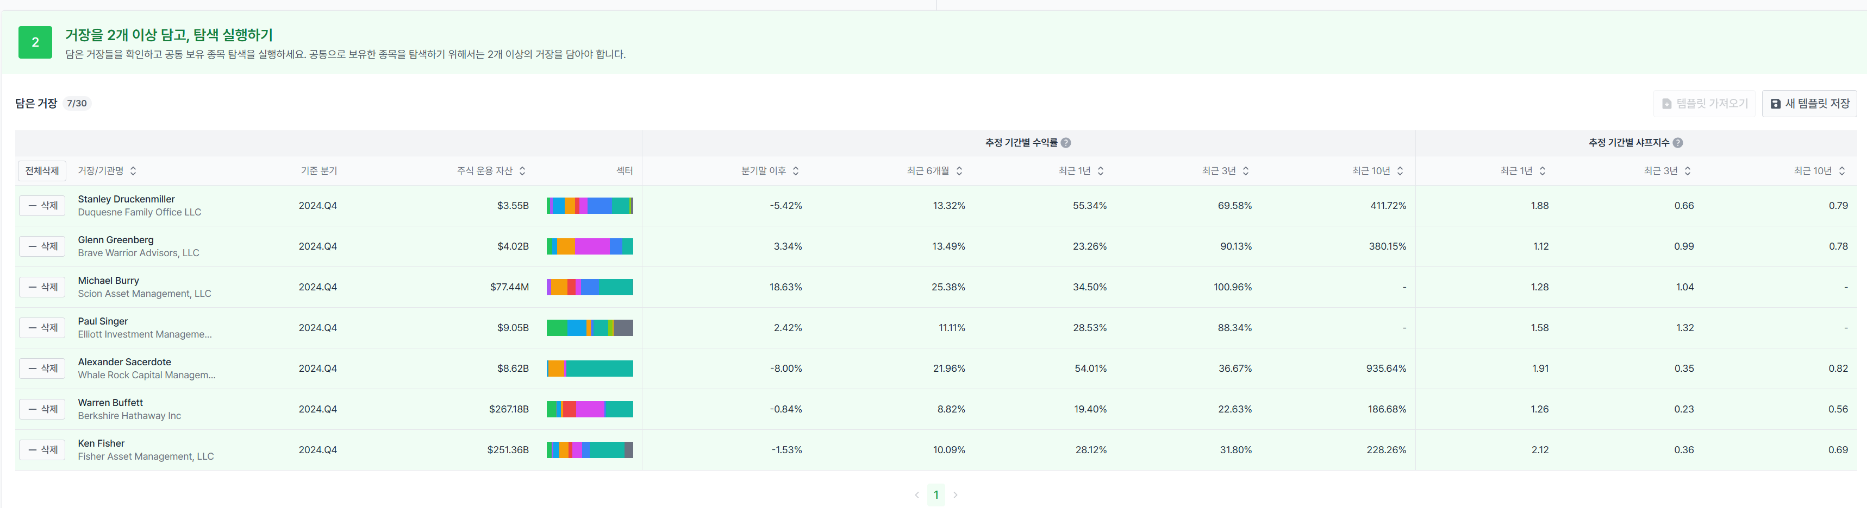Click 935.64% ten-year return cell
Image resolution: width=1867 pixels, height=508 pixels.
pyautogui.click(x=1386, y=369)
